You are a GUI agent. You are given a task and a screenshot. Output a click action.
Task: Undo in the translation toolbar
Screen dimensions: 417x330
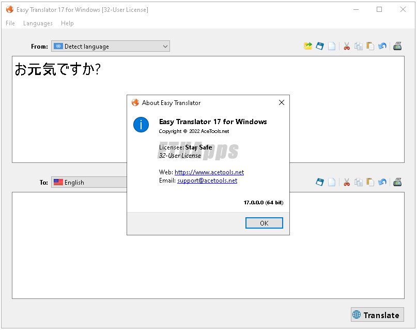382,182
